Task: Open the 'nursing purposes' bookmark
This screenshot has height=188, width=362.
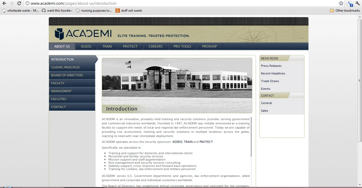Action: [x=94, y=11]
